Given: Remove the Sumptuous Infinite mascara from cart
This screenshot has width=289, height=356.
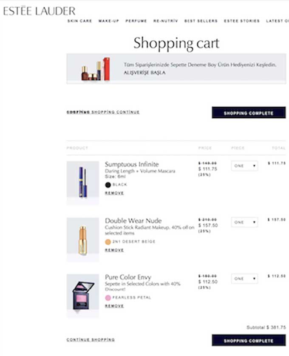Looking at the screenshot, I should click(x=114, y=193).
